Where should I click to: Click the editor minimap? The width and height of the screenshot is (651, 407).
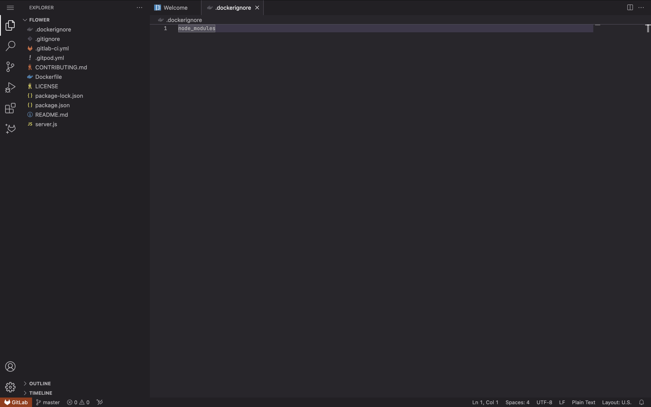[x=619, y=210]
